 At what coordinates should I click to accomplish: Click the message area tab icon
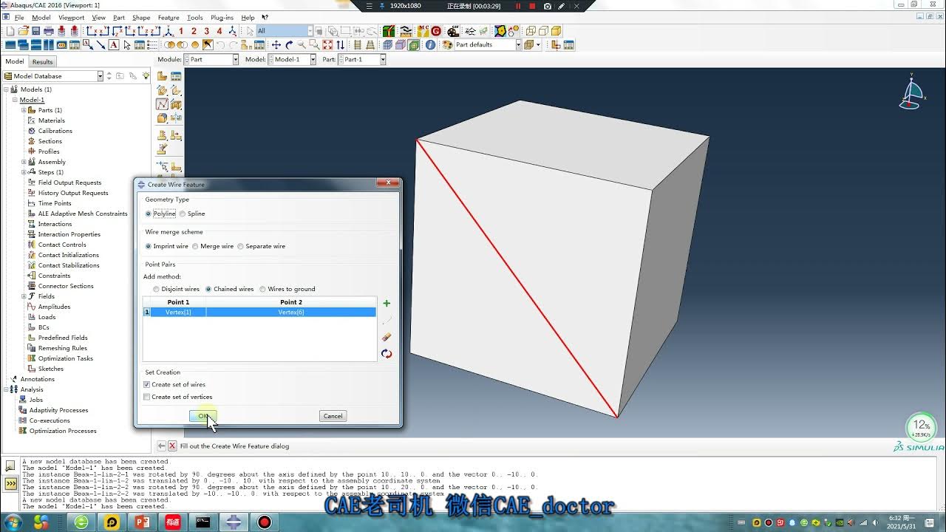point(10,466)
